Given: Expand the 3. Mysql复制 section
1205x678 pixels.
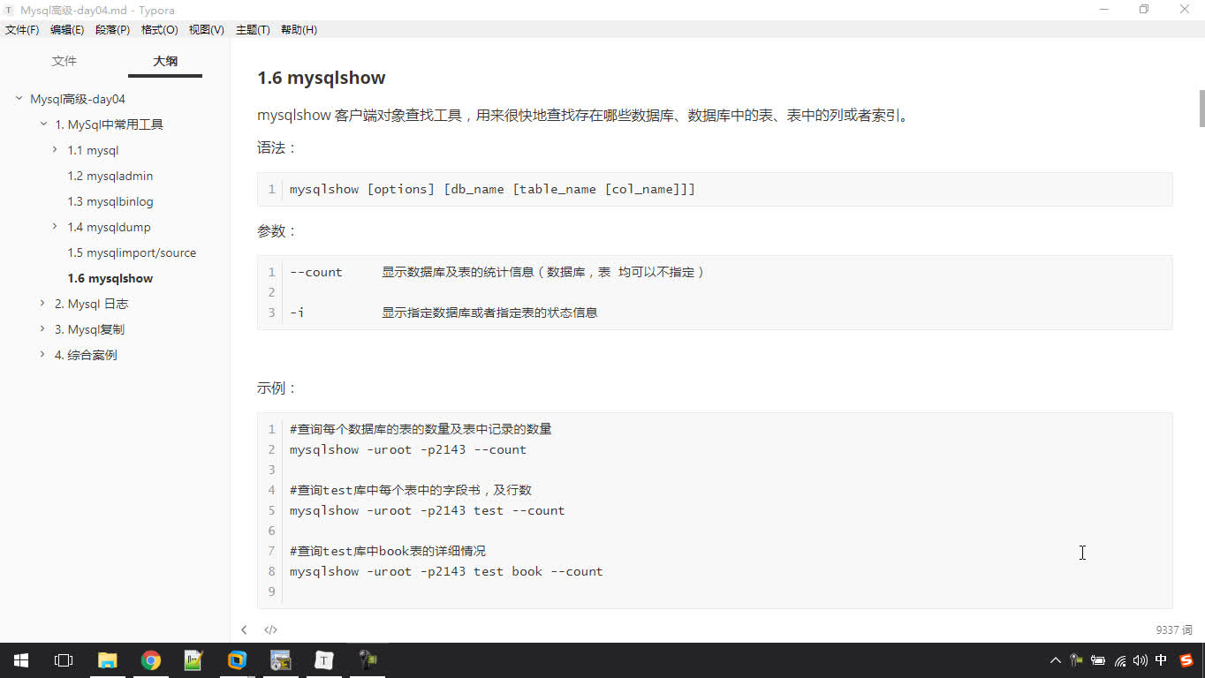Looking at the screenshot, I should (x=43, y=329).
